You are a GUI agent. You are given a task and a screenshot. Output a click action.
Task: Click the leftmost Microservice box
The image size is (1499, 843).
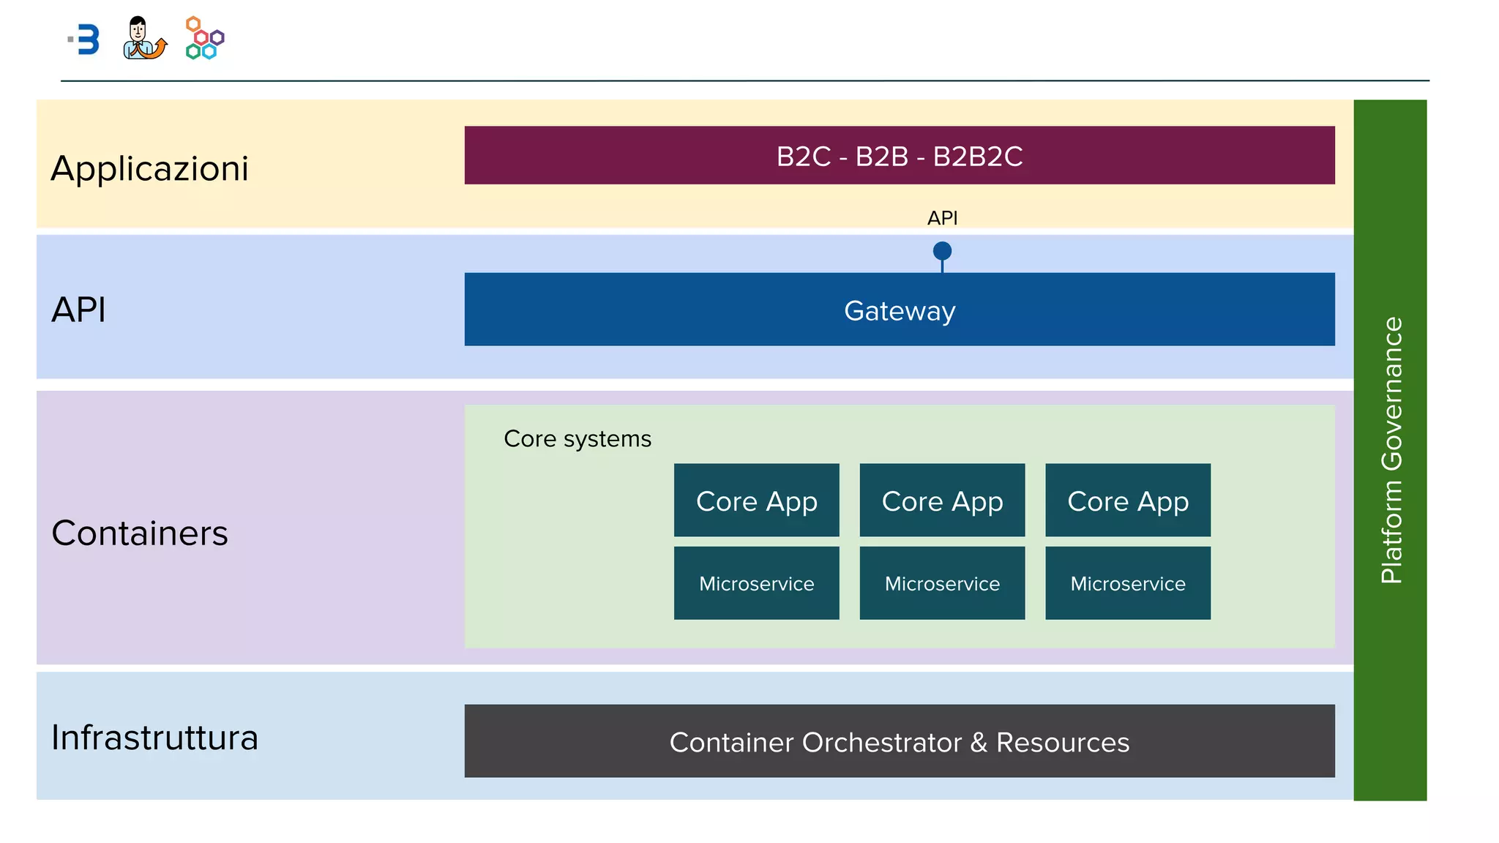pyautogui.click(x=756, y=583)
